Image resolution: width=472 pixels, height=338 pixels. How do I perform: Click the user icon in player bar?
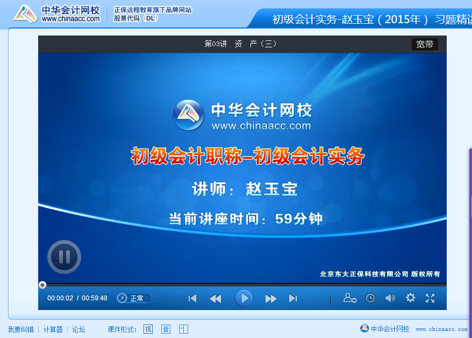pos(351,298)
